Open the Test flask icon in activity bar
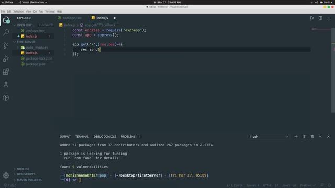The width and height of the screenshot is (335, 188). coord(6,85)
